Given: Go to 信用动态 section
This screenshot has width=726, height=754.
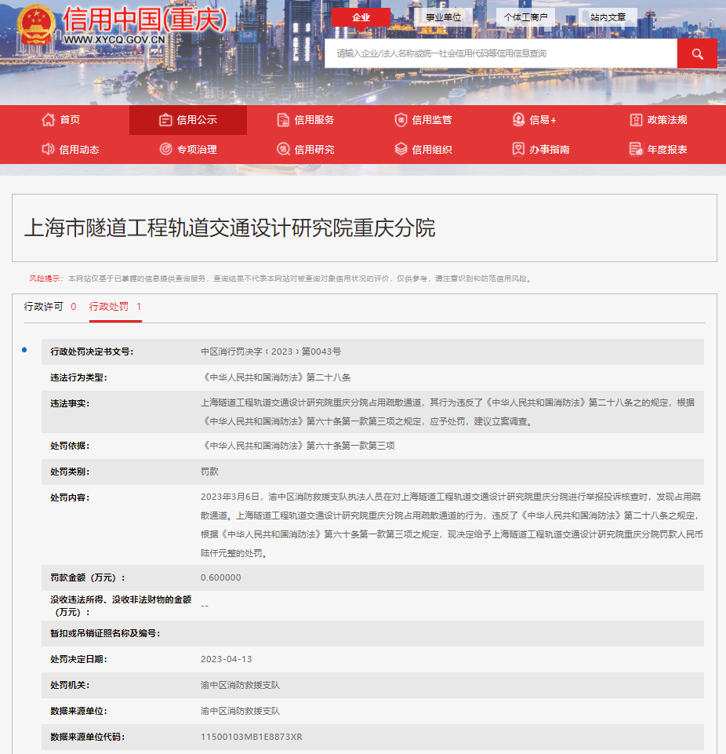Looking at the screenshot, I should tap(79, 150).
